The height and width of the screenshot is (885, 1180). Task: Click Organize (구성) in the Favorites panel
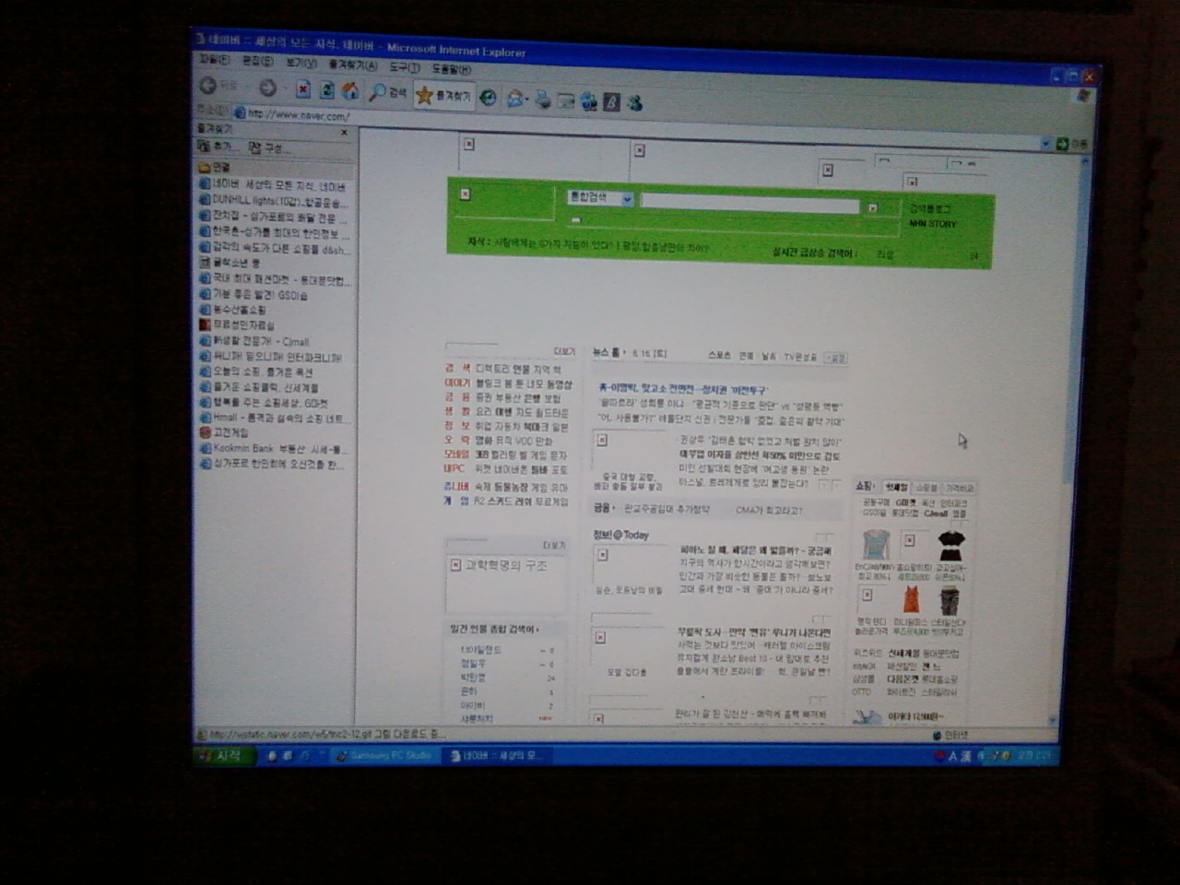click(x=268, y=147)
